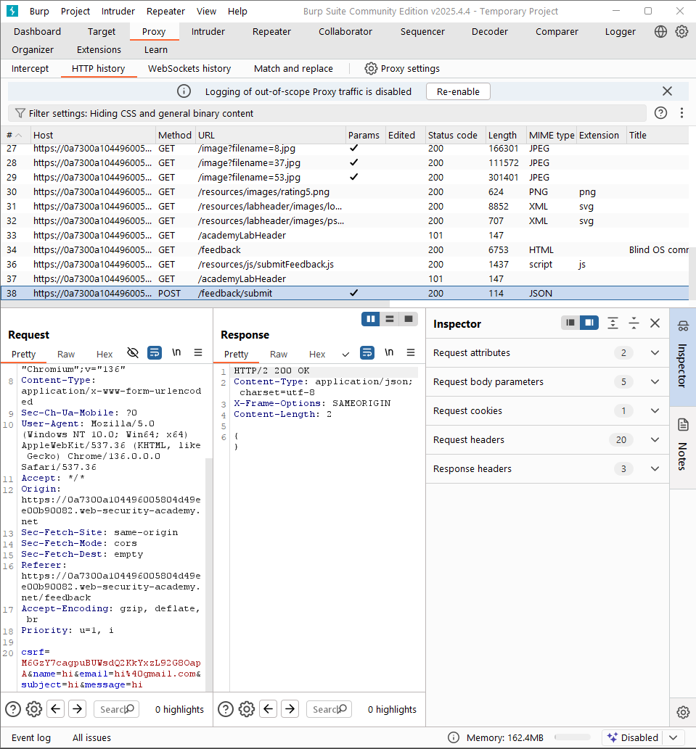Screen dimensions: 696x749
Task: Switch to the Repeater tab
Action: [x=271, y=31]
